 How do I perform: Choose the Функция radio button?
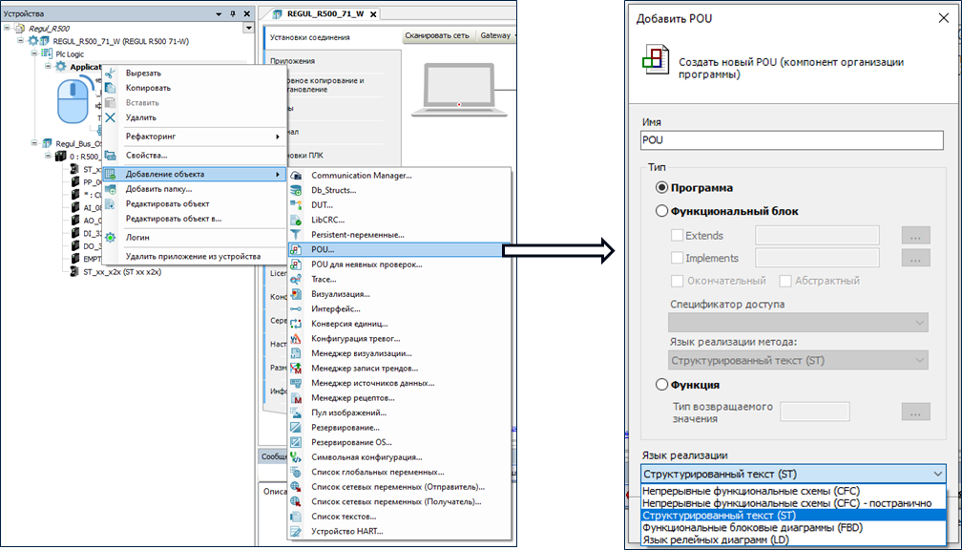[x=662, y=385]
